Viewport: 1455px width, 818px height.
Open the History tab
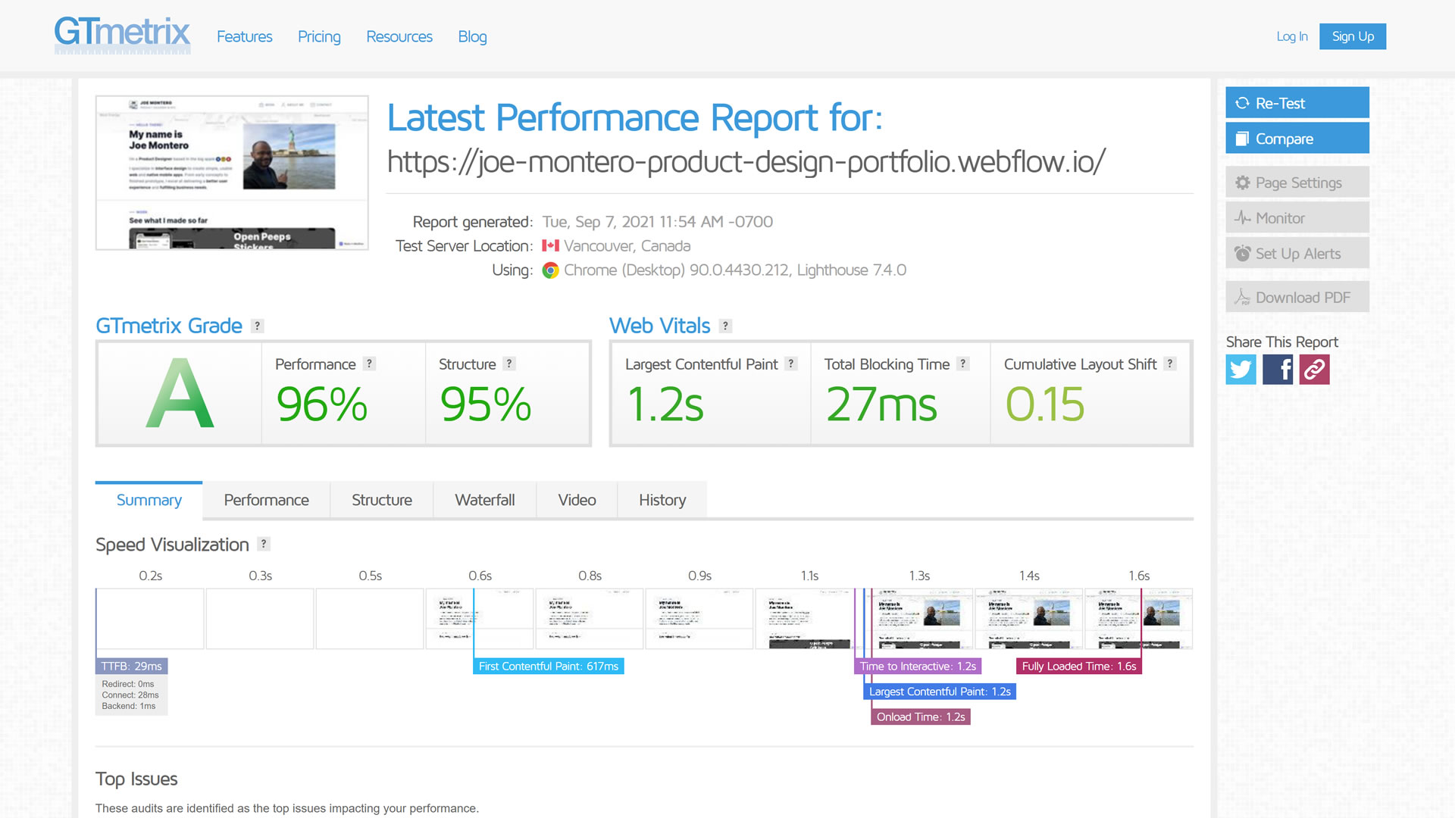[x=662, y=500]
